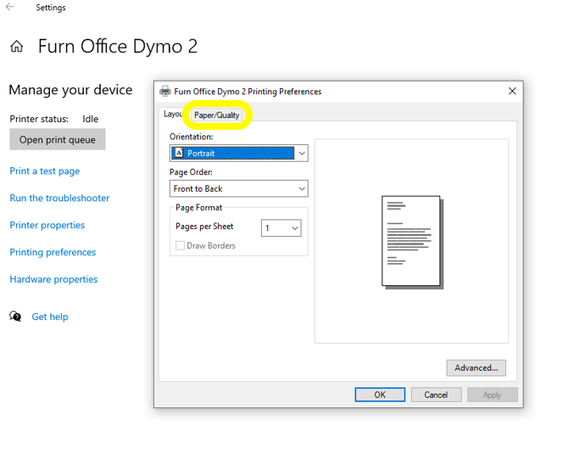Open the Printing preferences link
This screenshot has width=568, height=454.
click(53, 252)
